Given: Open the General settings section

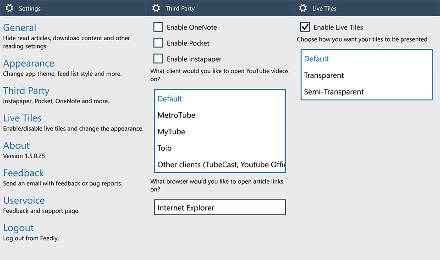Looking at the screenshot, I should [20, 28].
